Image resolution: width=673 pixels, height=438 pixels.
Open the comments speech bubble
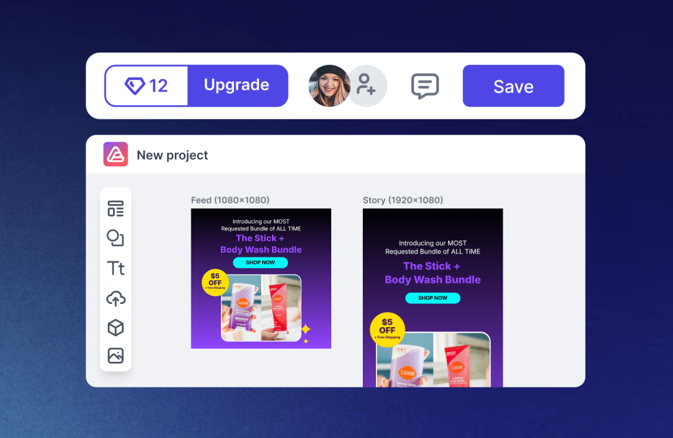(x=425, y=86)
